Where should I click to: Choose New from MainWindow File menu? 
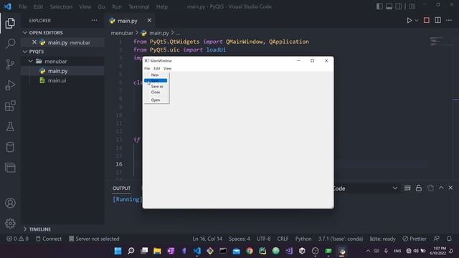(x=156, y=75)
